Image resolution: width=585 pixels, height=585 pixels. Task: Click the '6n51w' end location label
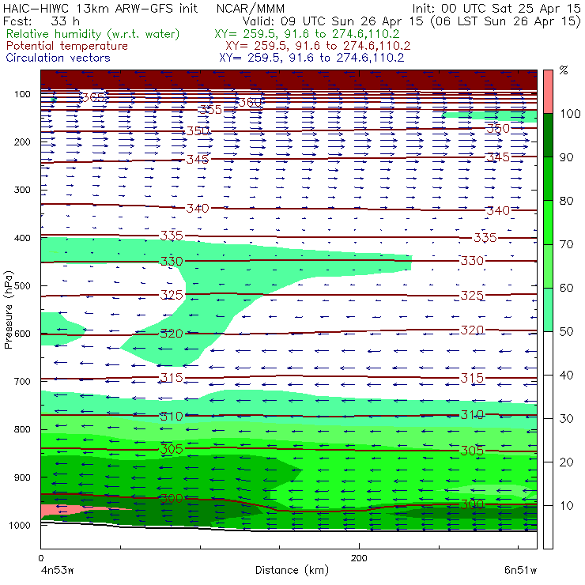[520, 571]
